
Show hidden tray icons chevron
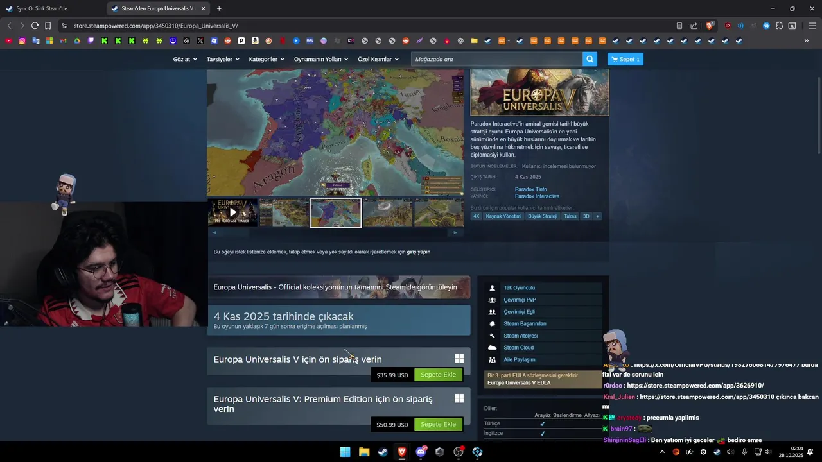pos(662,452)
